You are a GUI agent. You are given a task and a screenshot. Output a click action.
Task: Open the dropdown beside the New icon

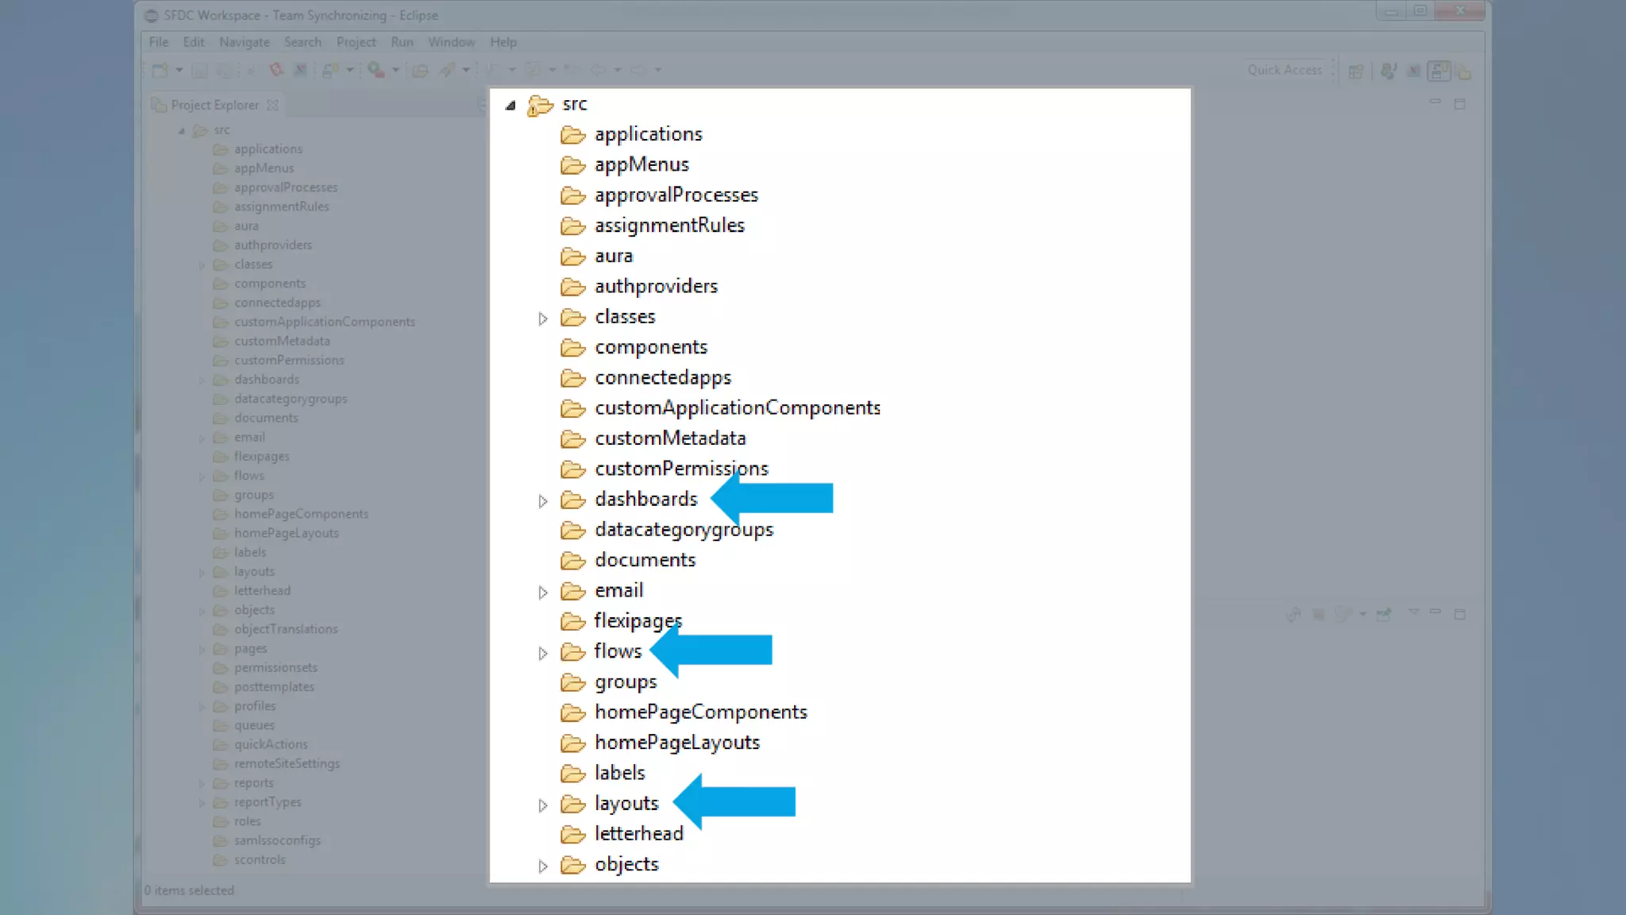[179, 71]
